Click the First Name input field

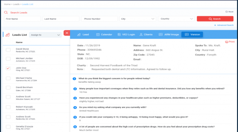coord(22,19)
